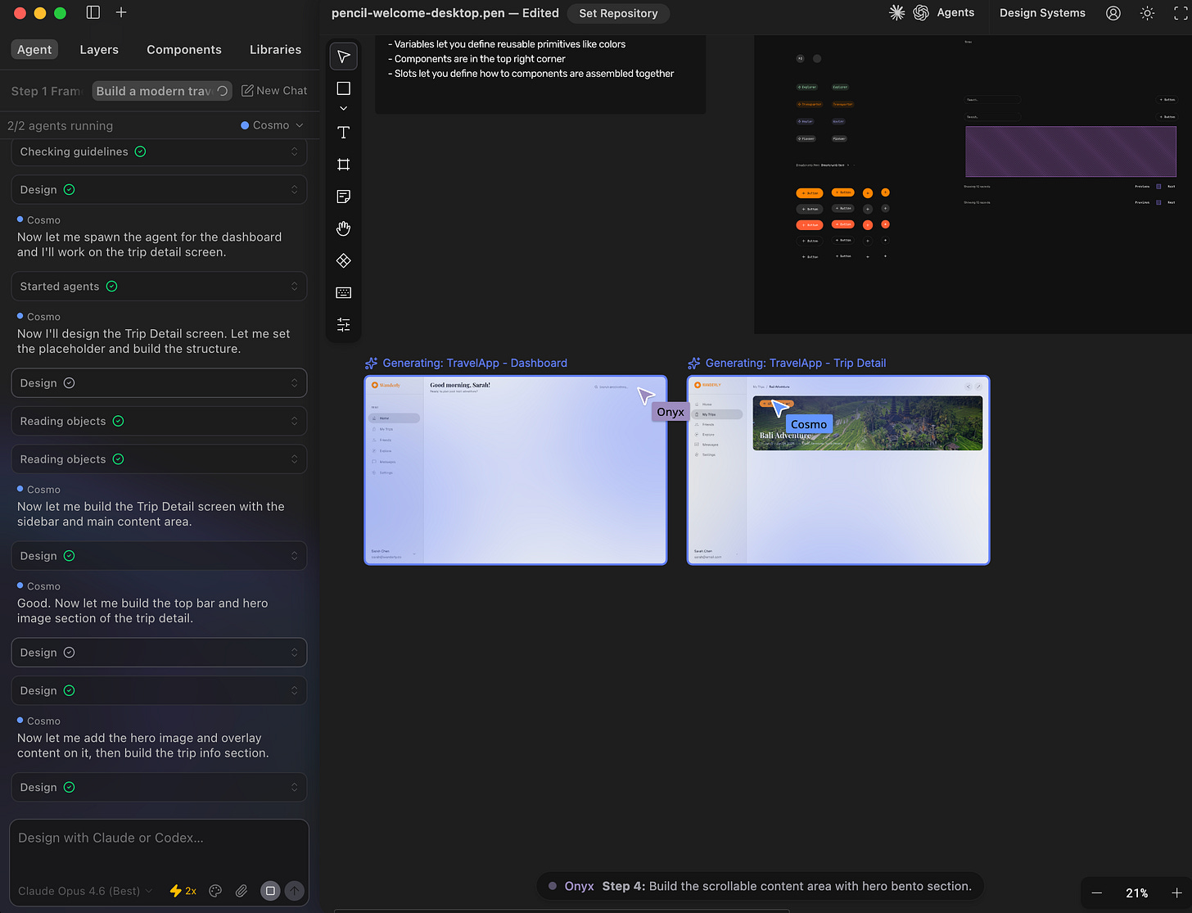Expand the Design step under 'Checking guidelines'
Image resolution: width=1192 pixels, height=913 pixels.
point(159,189)
